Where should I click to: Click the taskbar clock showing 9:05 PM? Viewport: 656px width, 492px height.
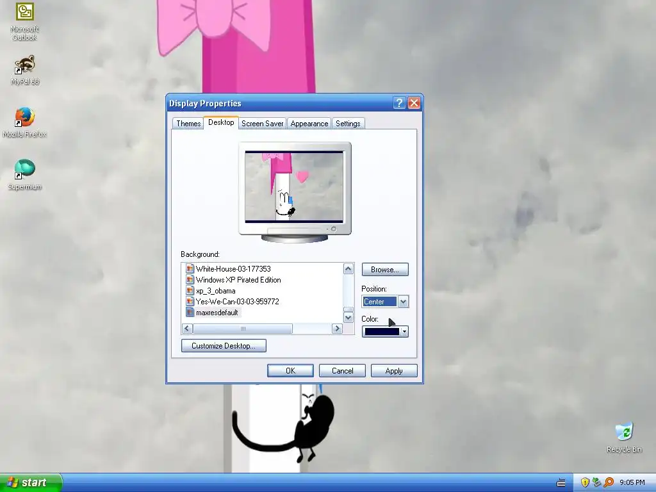(632, 483)
